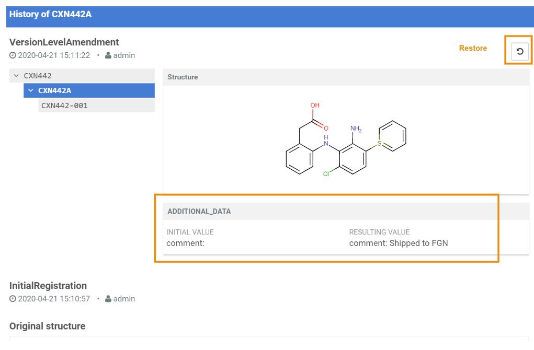This screenshot has width=534, height=350.
Task: Select CXN442-001 in the tree
Action: pyautogui.click(x=64, y=106)
